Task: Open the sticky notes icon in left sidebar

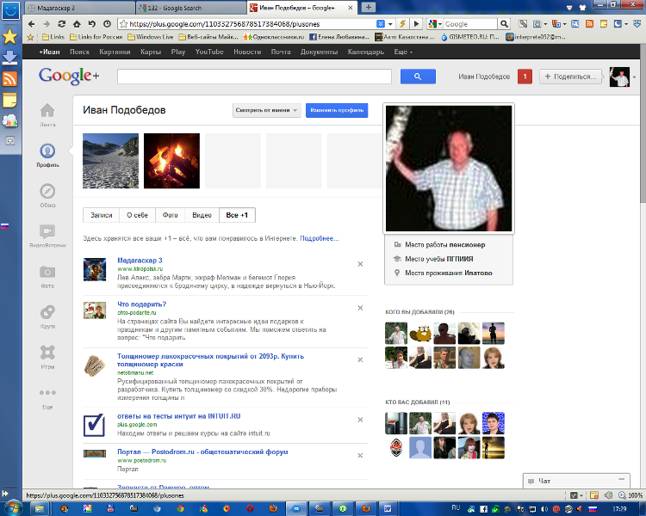Action: tap(9, 100)
